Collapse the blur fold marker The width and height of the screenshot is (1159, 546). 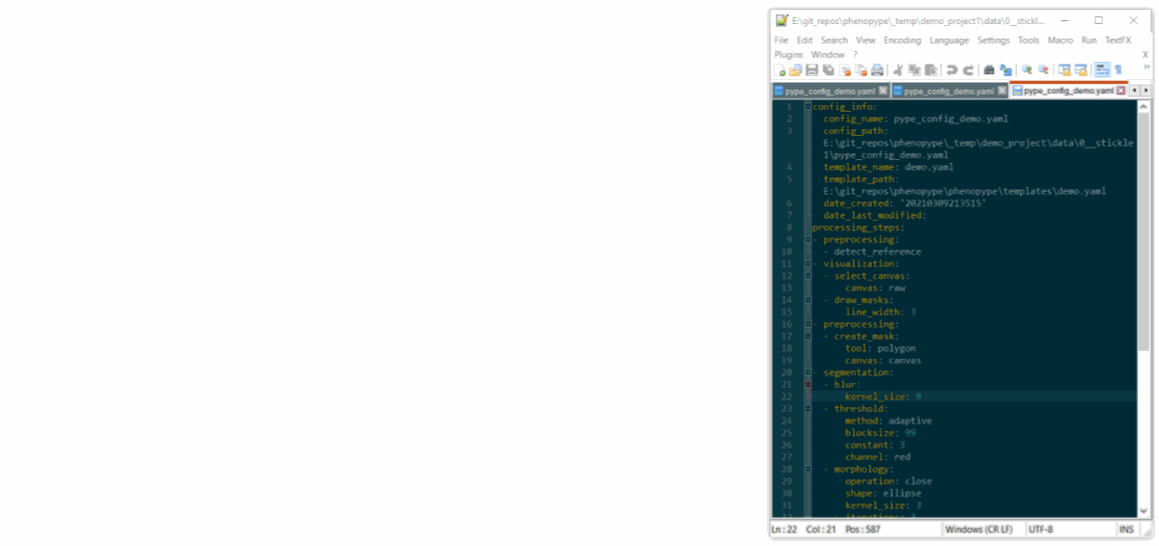[x=808, y=384]
